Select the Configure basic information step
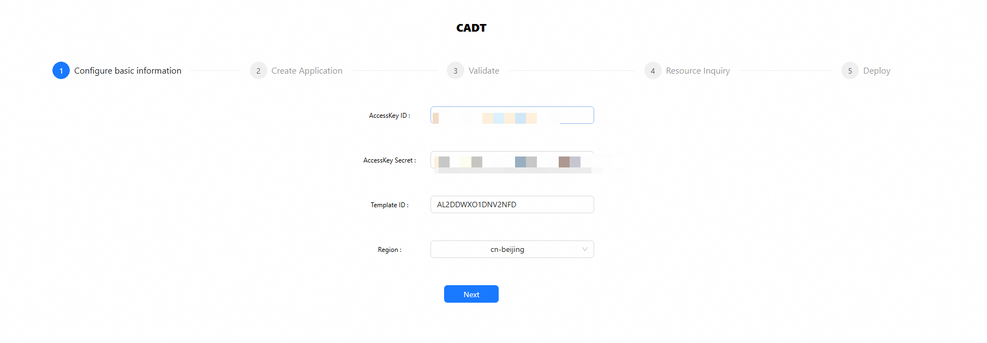 tap(128, 71)
